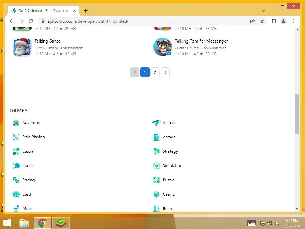Click the muted volume tray icon
The width and height of the screenshot is (305, 229).
click(x=277, y=223)
